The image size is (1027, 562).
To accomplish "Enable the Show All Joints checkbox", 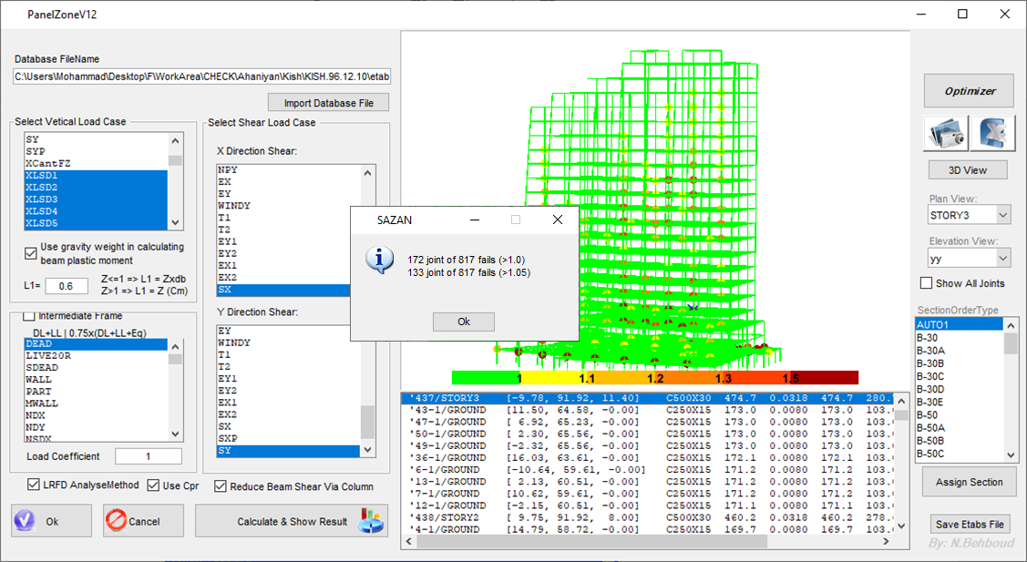I will coord(927,283).
